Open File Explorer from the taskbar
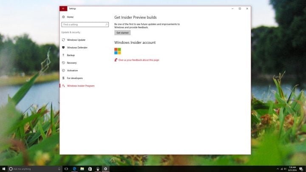This screenshot has width=306, height=172. pos(82,169)
